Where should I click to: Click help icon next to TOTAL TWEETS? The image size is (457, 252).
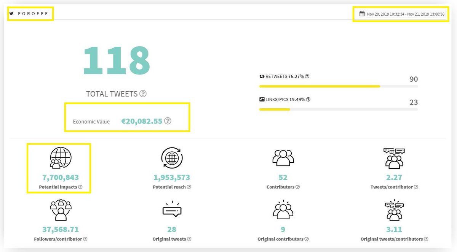point(143,94)
